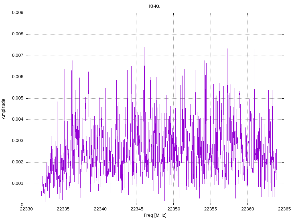
Task: Click the 0.005 y-axis tick label
Action: point(18,98)
